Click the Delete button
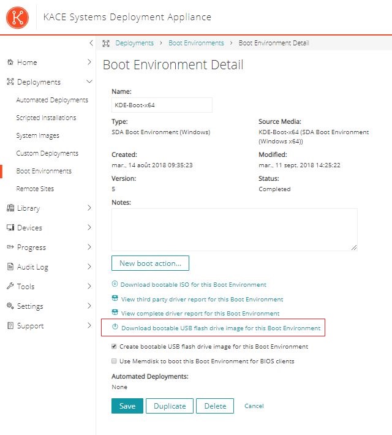Screen dimensions: 392x435 coord(215,406)
